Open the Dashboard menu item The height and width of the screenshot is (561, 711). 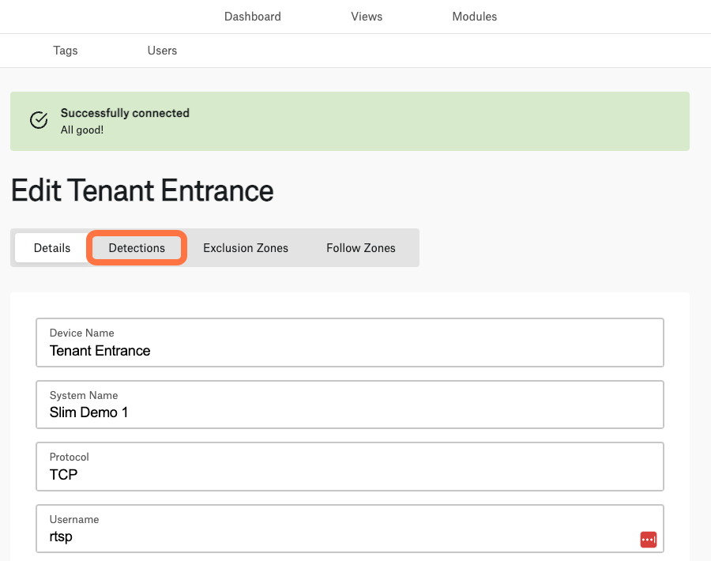click(253, 17)
